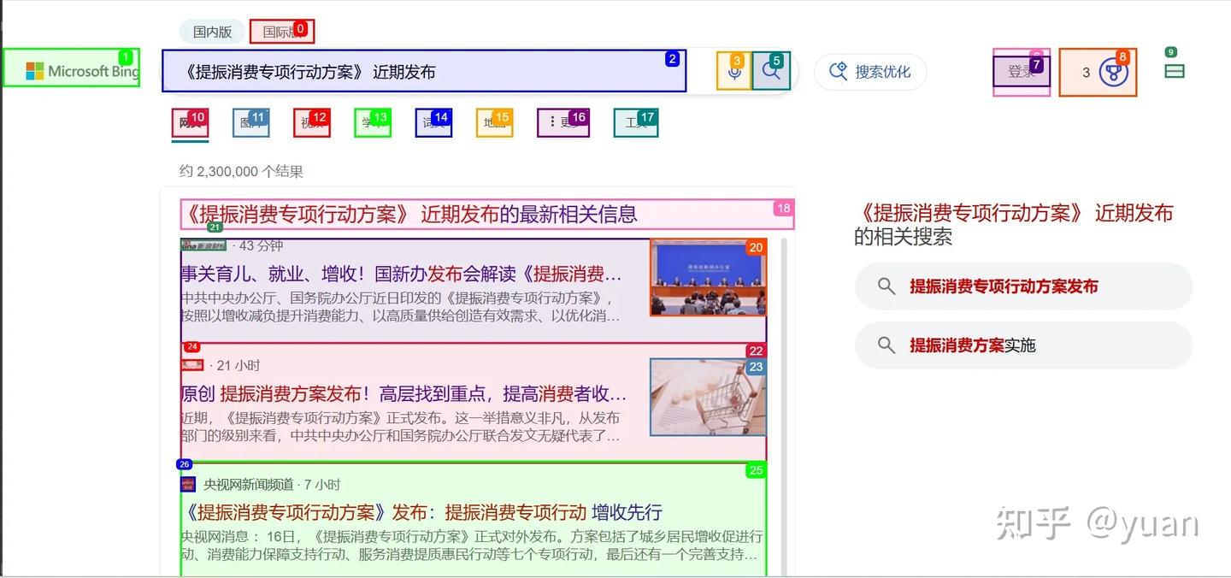Viewport: 1231px width, 578px height.
Task: Click the 央视网新闻频道 source favicon
Action: 190,483
